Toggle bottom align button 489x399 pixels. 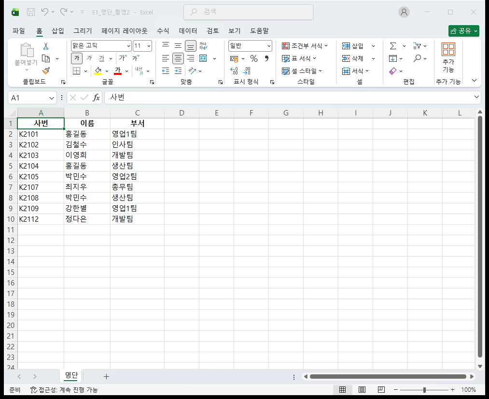click(191, 46)
